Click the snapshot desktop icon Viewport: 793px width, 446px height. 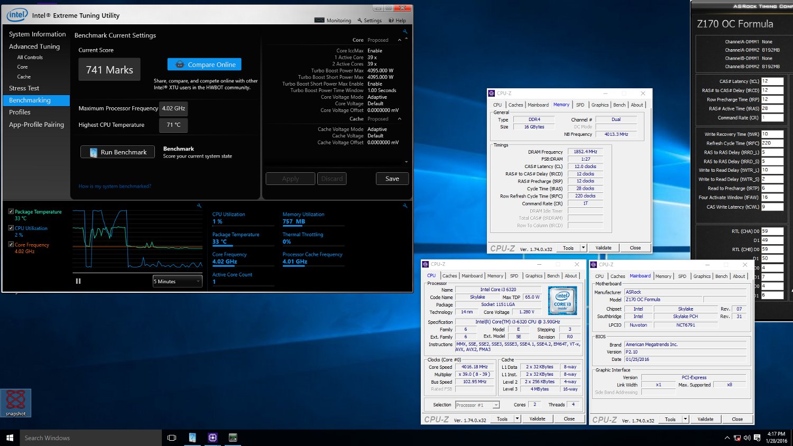point(16,403)
